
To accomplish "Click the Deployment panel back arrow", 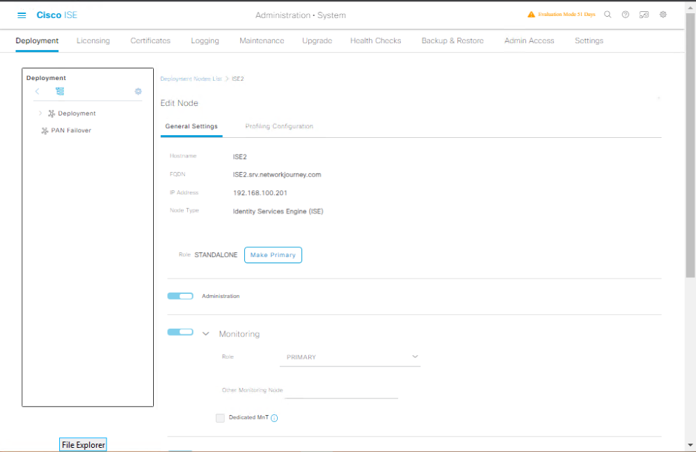I will coord(38,91).
